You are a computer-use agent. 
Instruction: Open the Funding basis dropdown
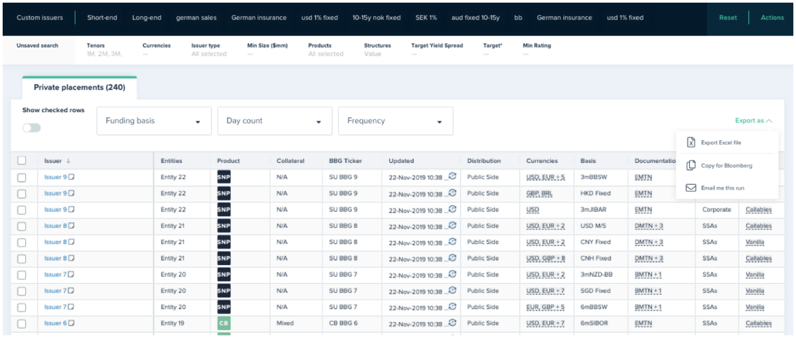pos(154,121)
